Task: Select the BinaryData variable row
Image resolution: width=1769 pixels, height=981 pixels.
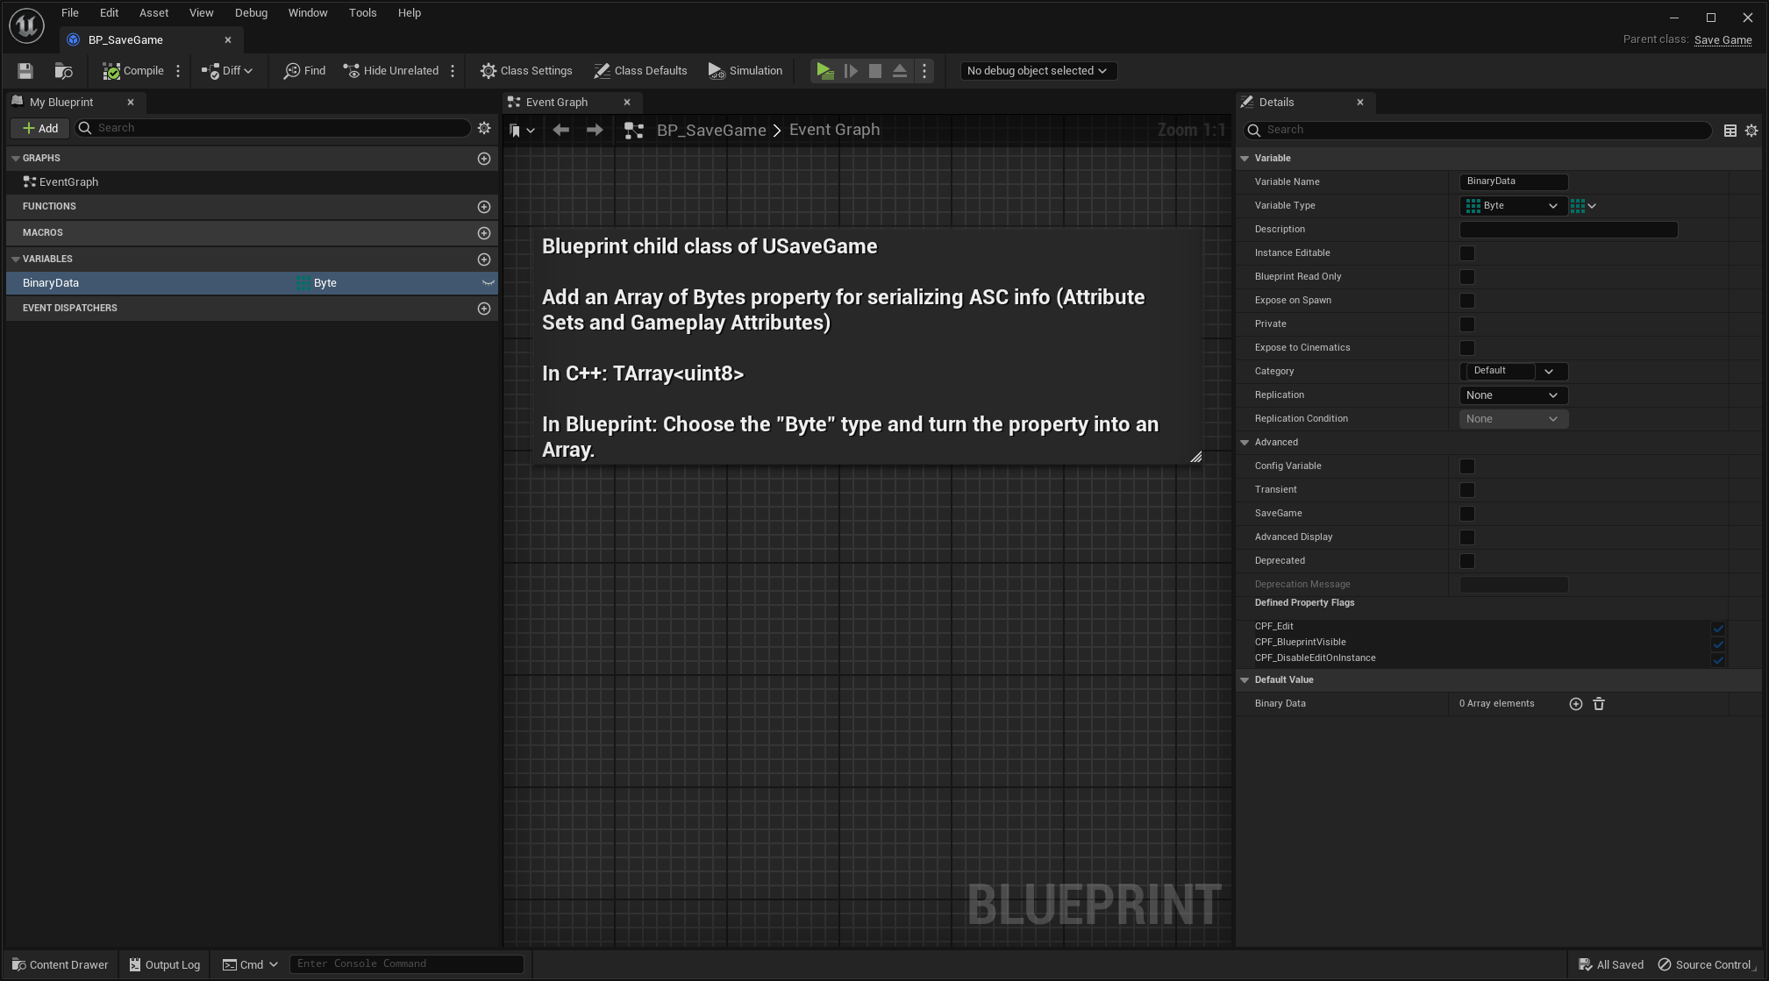Action: (252, 283)
